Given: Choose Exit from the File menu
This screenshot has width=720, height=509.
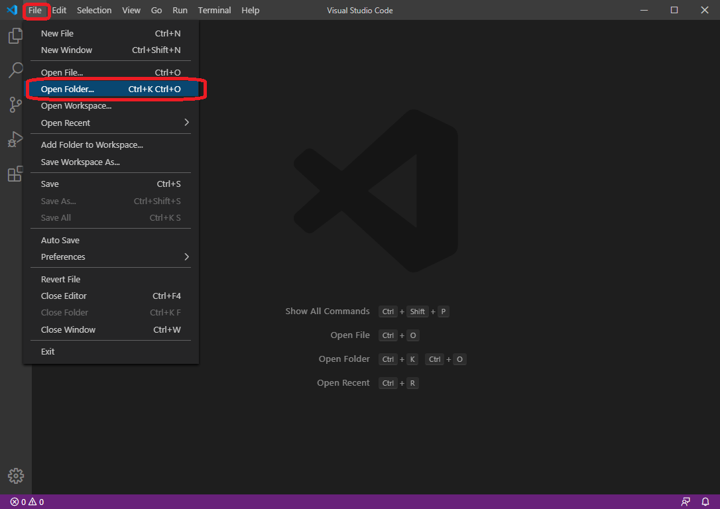Looking at the screenshot, I should (x=111, y=351).
